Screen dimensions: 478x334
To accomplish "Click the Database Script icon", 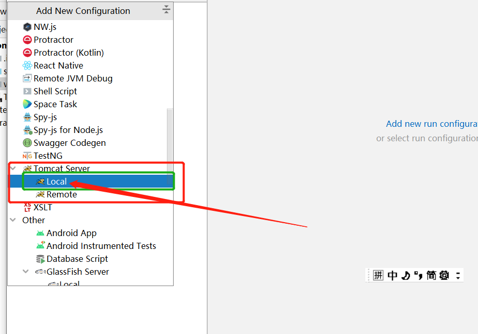I will 40,259.
